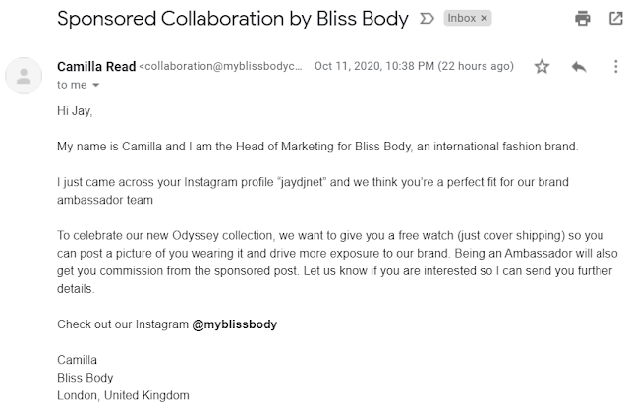The height and width of the screenshot is (413, 629).
Task: Click the 'Hi Jay,' greeting line
Action: (x=77, y=111)
